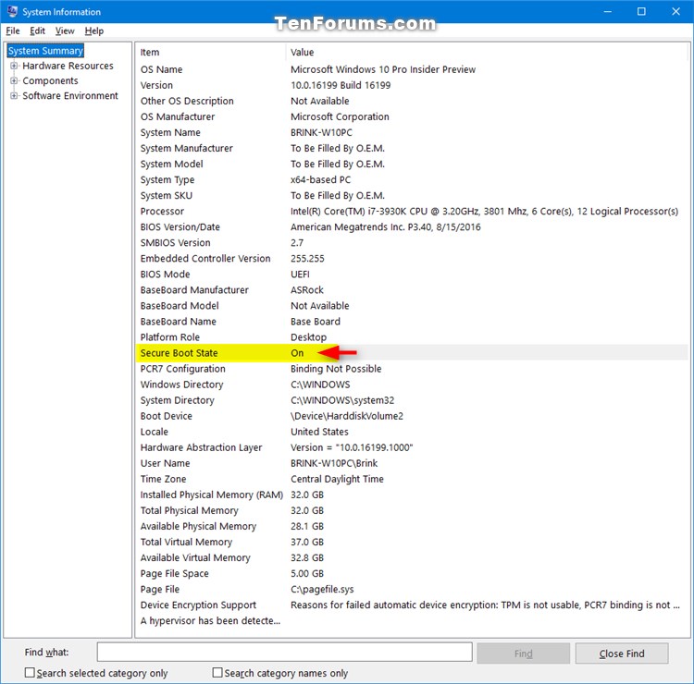The height and width of the screenshot is (684, 694).
Task: Select the Hardware Resources tree item
Action: pyautogui.click(x=68, y=66)
